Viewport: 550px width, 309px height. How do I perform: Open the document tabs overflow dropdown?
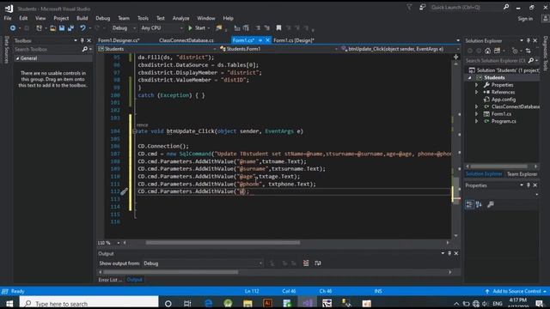click(458, 40)
